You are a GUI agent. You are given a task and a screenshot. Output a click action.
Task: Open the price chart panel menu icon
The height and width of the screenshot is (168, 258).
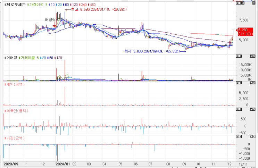(x=254, y=3)
